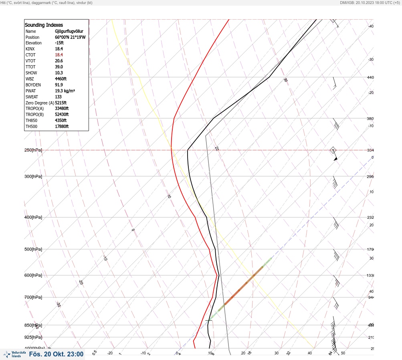Select the station name 'Gjögurflugvöllur'
This screenshot has height=360, width=402.
pyautogui.click(x=69, y=31)
